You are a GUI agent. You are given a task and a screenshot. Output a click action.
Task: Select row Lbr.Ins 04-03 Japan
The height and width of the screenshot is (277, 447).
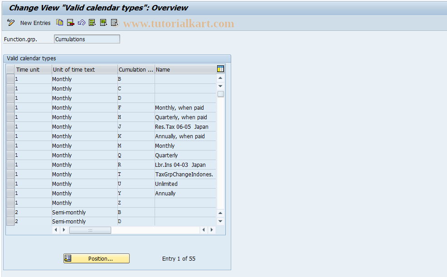pyautogui.click(x=10, y=165)
